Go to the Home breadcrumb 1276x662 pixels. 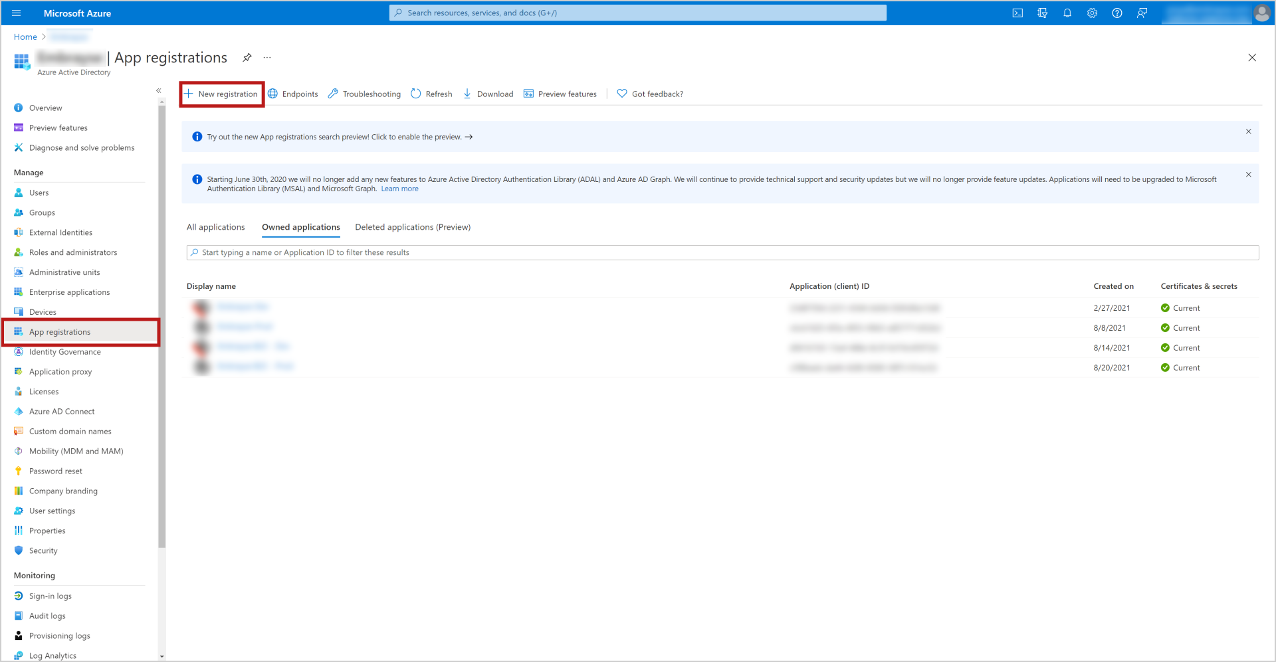pos(25,37)
